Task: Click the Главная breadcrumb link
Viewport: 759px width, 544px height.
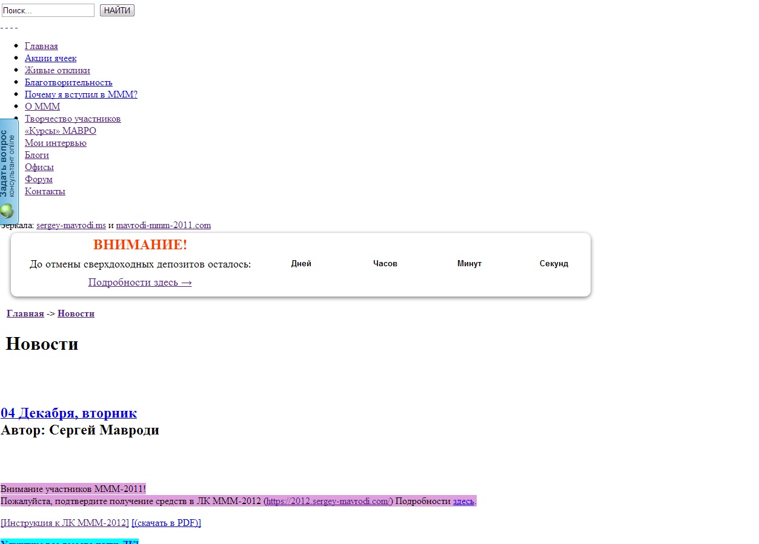Action: tap(25, 313)
